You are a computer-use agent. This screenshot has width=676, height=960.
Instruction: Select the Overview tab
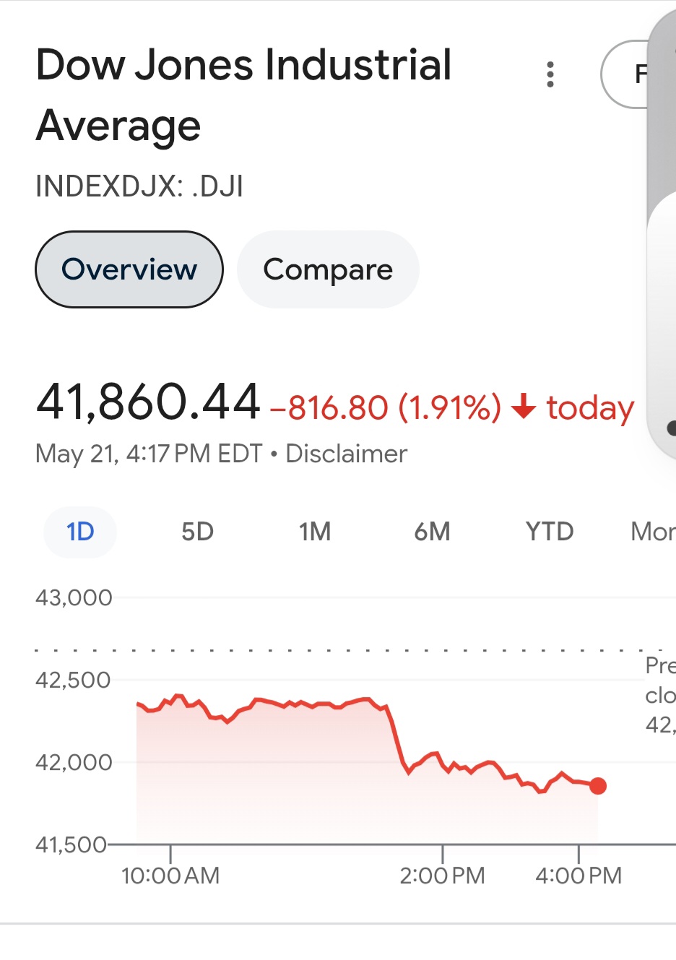(x=129, y=269)
